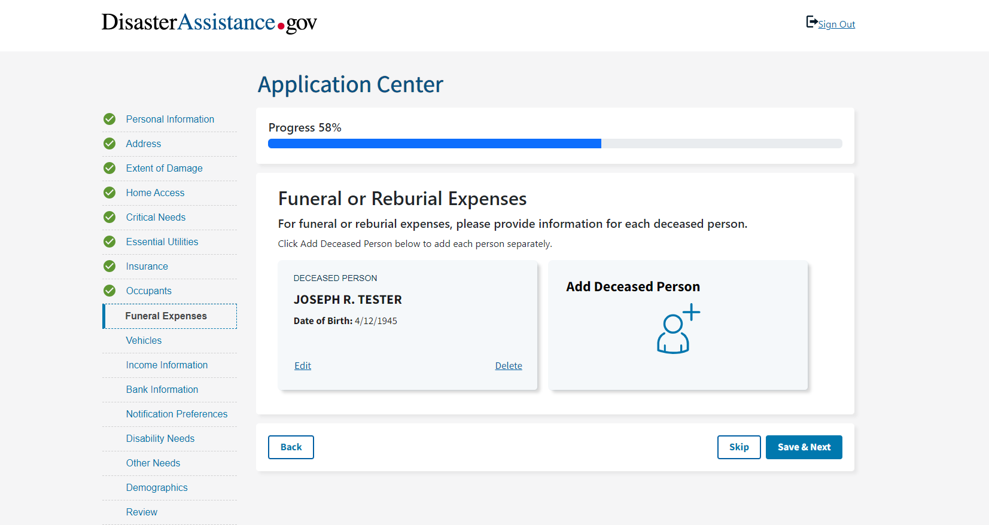
Task: Click the Extent of Damage checkmark icon
Action: coord(109,168)
